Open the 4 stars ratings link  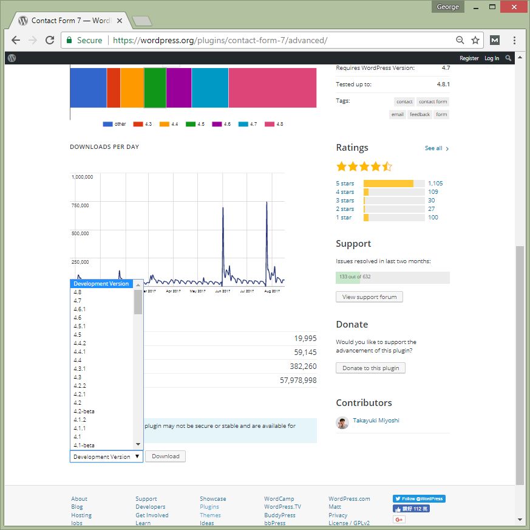tap(345, 192)
